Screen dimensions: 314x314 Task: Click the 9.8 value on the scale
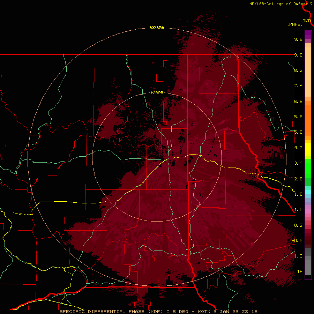point(298,39)
